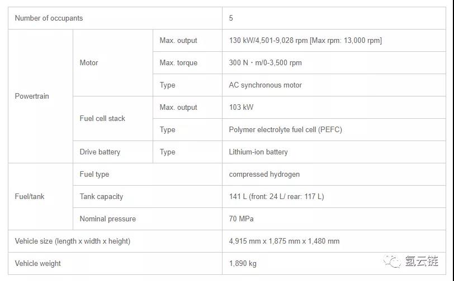Select the Number of occupants cell
The width and height of the screenshot is (454, 281).
(x=49, y=18)
